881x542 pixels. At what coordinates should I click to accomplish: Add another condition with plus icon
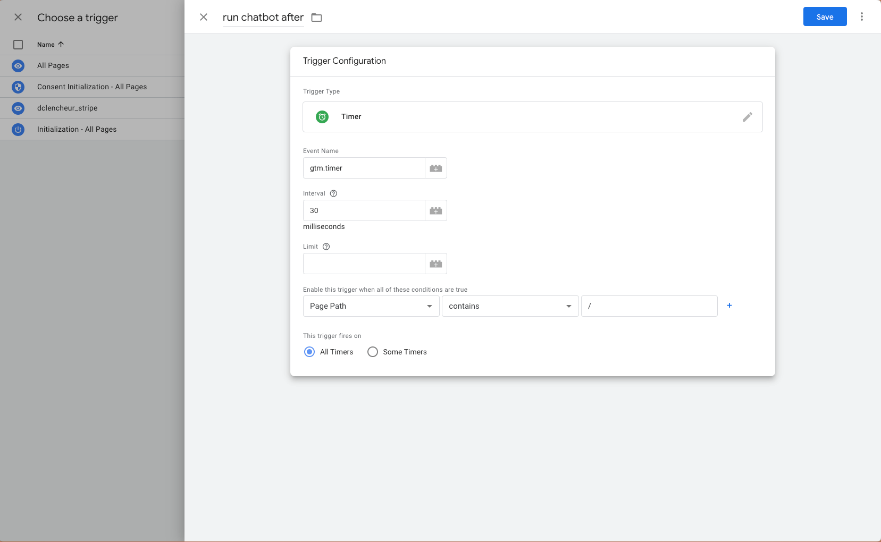(x=729, y=306)
